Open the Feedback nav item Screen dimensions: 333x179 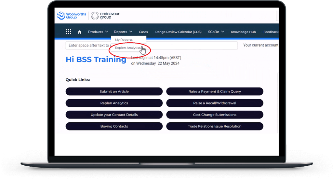tap(271, 32)
